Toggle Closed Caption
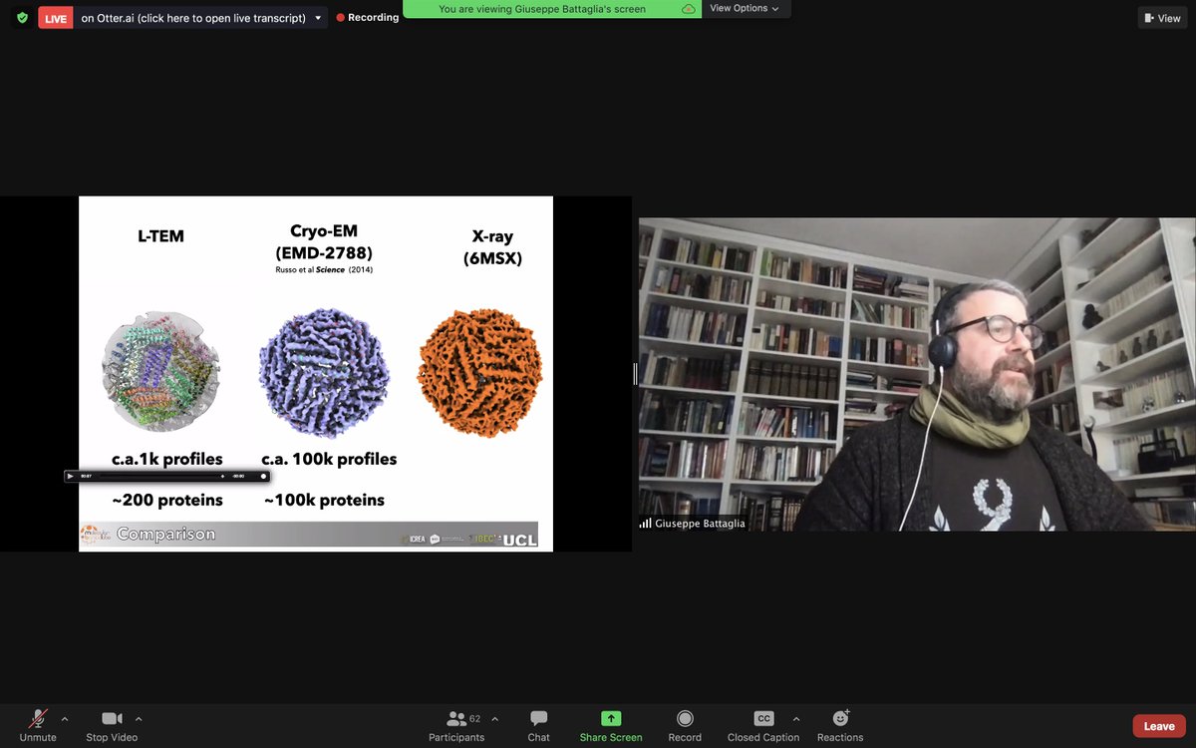This screenshot has height=748, width=1196. (763, 725)
